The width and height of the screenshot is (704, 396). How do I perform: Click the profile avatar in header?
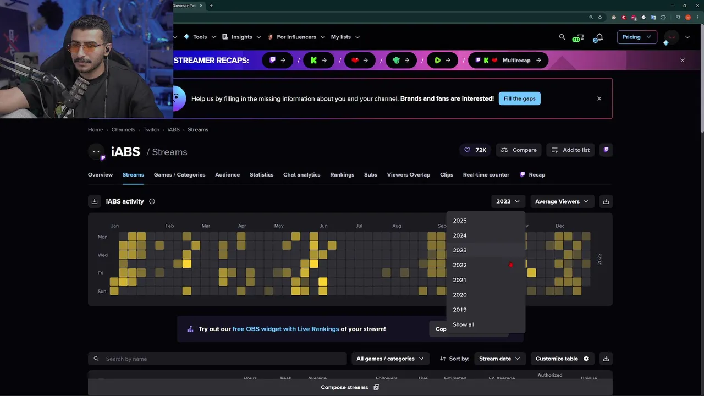tap(672, 37)
